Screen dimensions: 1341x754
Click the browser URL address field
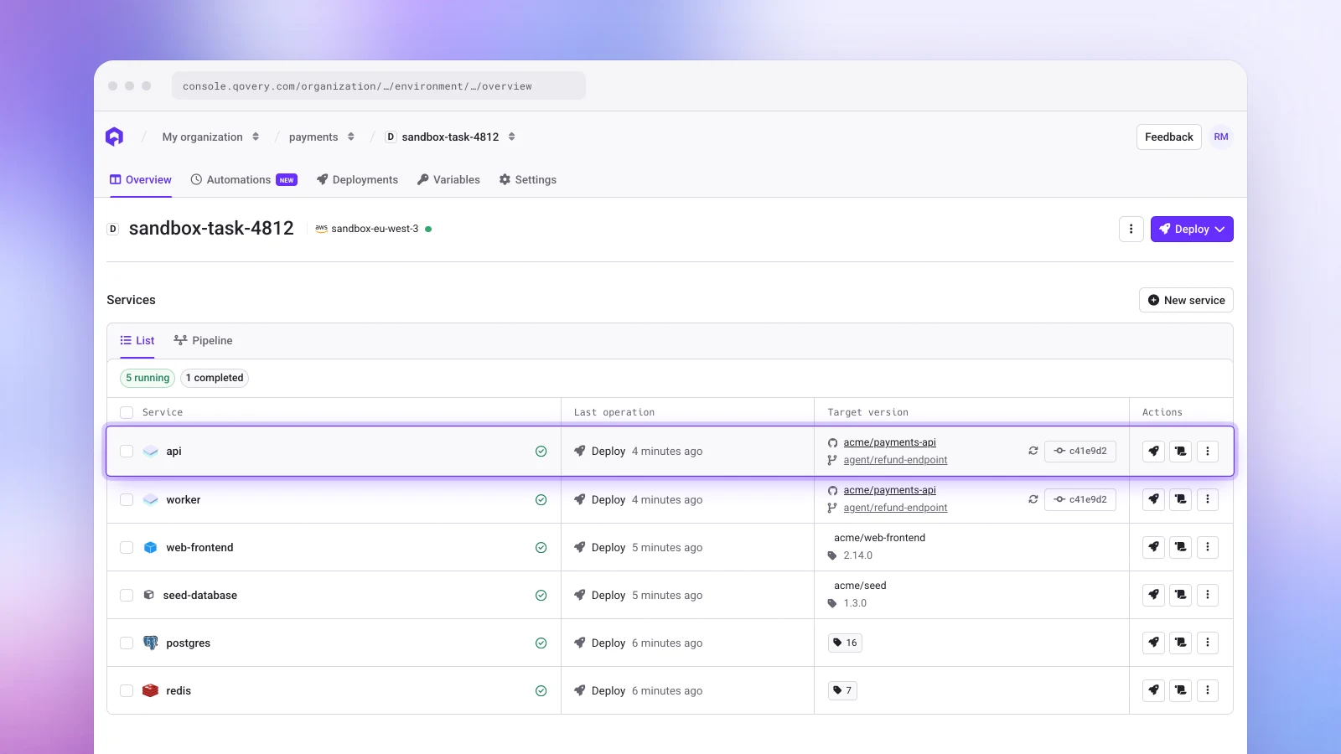[379, 85]
